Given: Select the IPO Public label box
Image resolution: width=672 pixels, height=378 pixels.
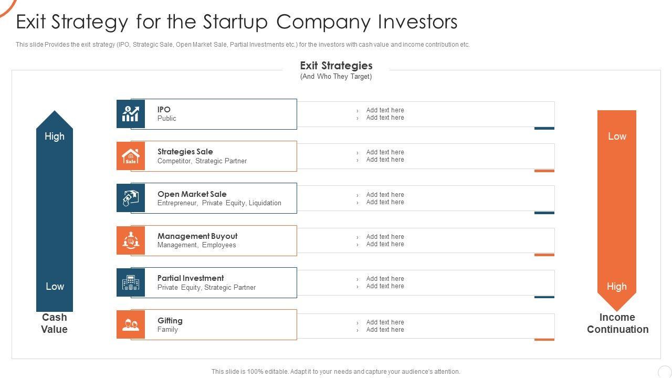Looking at the screenshot, I should pyautogui.click(x=220, y=114).
